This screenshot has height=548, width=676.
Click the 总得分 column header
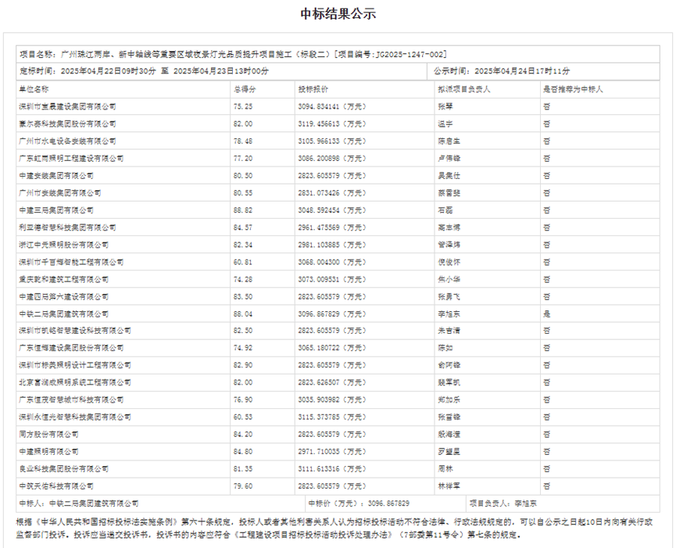tap(245, 89)
